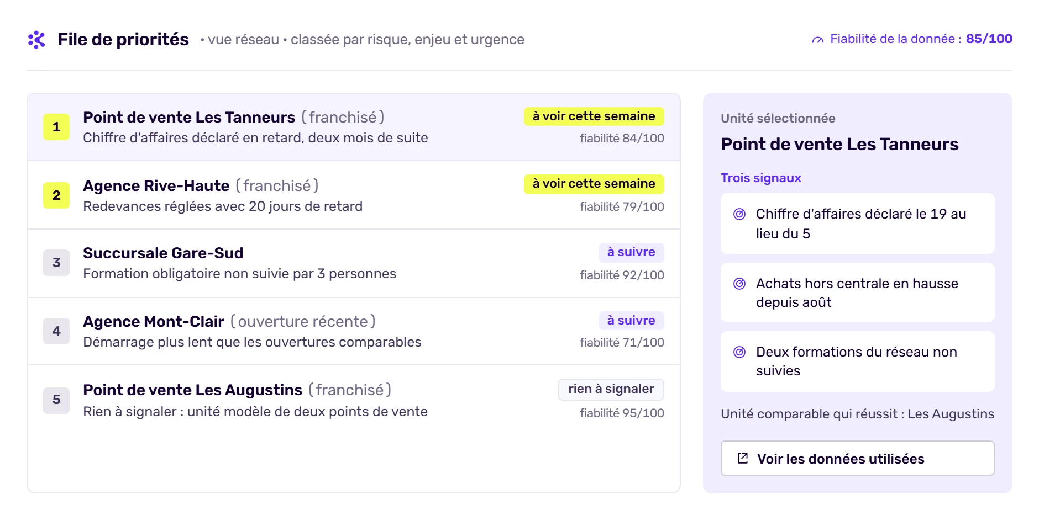Click fiabilité 84/100 value
Screen dimensions: 1039x521
pyautogui.click(x=622, y=139)
